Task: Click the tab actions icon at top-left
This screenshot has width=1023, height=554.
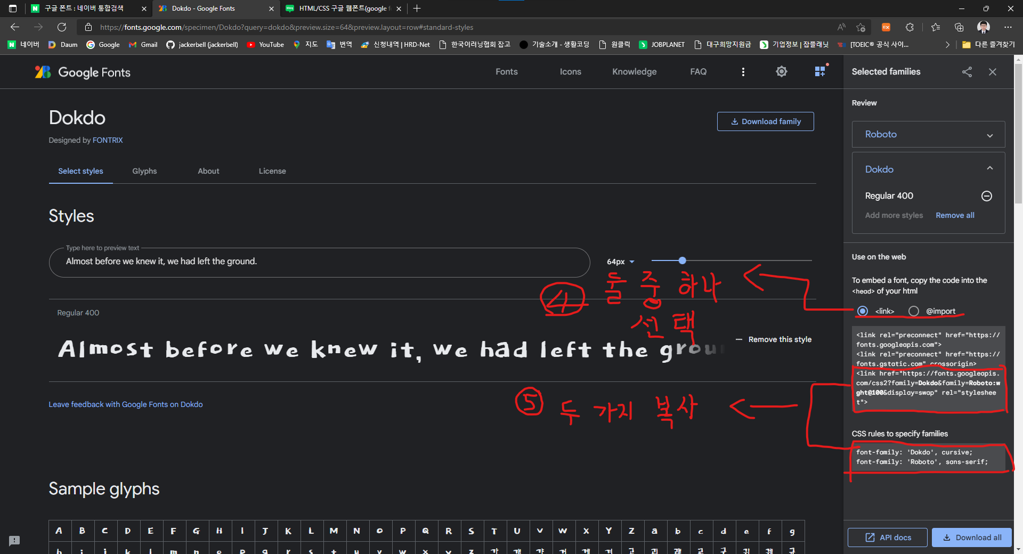Action: [13, 9]
